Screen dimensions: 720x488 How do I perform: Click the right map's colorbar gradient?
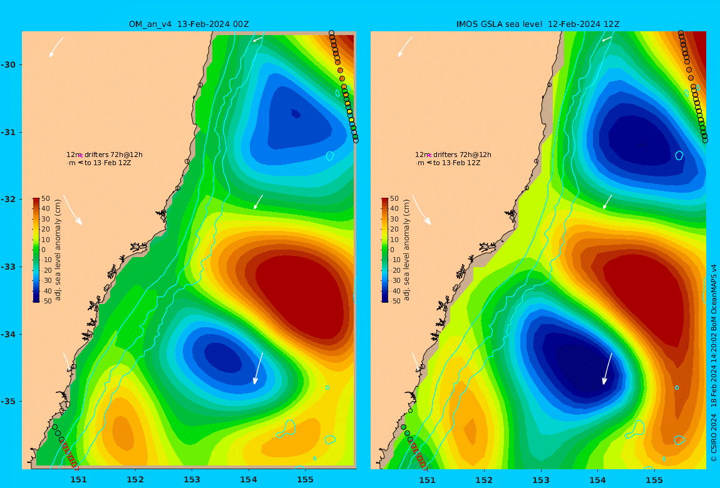coord(385,250)
